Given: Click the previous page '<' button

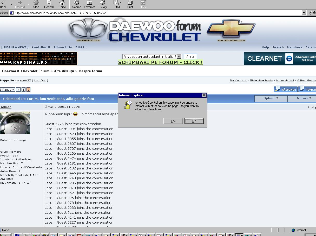Looking at the screenshot, I should pyautogui.click(x=18, y=90).
